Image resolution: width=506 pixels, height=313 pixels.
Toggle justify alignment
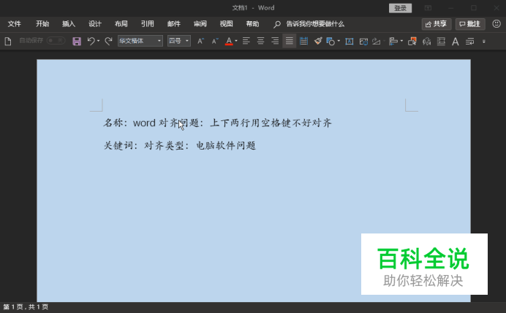[289, 41]
